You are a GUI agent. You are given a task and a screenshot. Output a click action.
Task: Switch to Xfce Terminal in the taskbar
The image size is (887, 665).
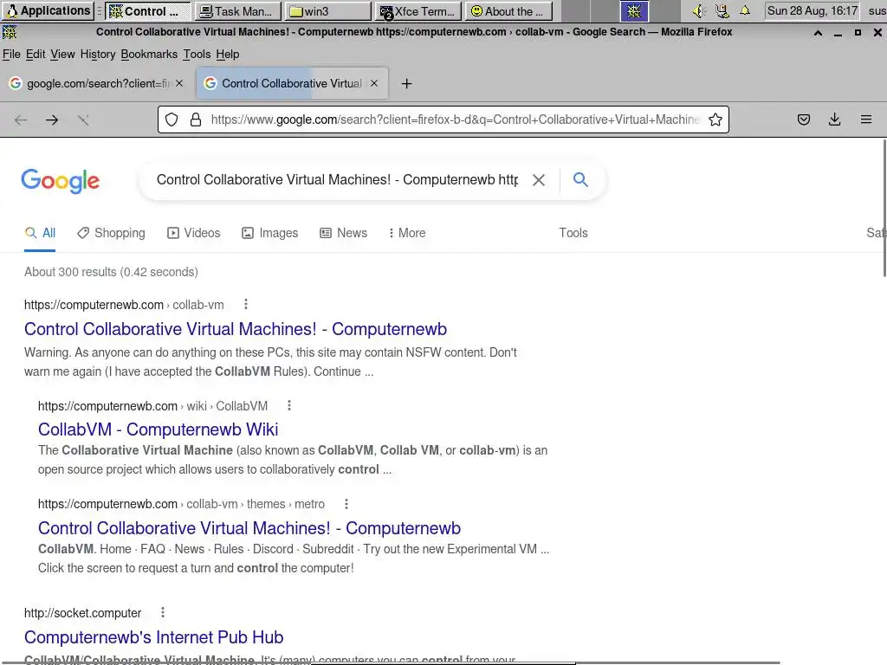[x=418, y=11]
